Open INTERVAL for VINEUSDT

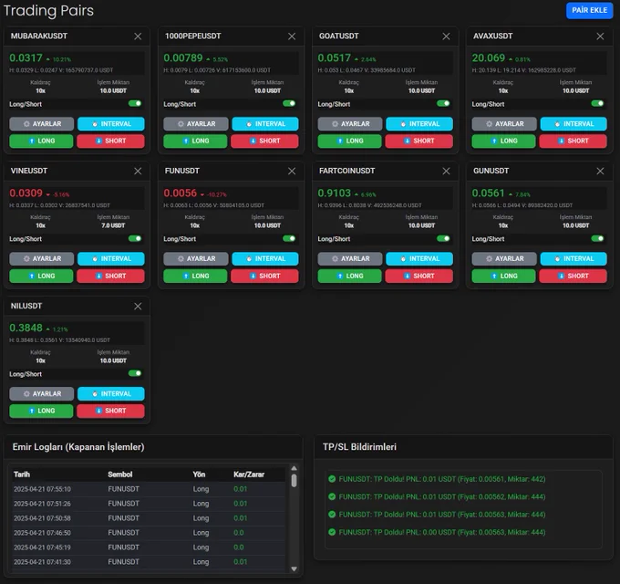coord(111,259)
